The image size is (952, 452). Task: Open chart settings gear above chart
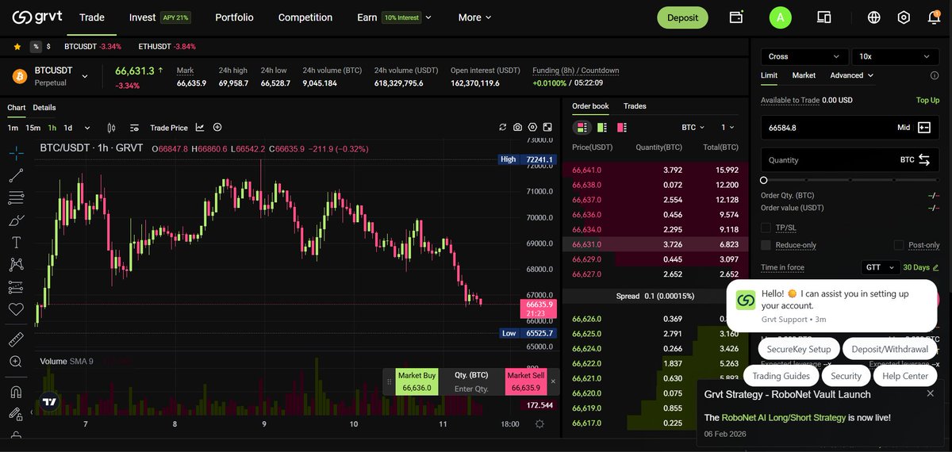pyautogui.click(x=533, y=127)
